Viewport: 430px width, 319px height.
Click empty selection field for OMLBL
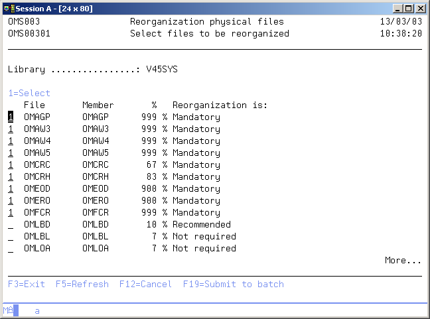click(x=11, y=237)
